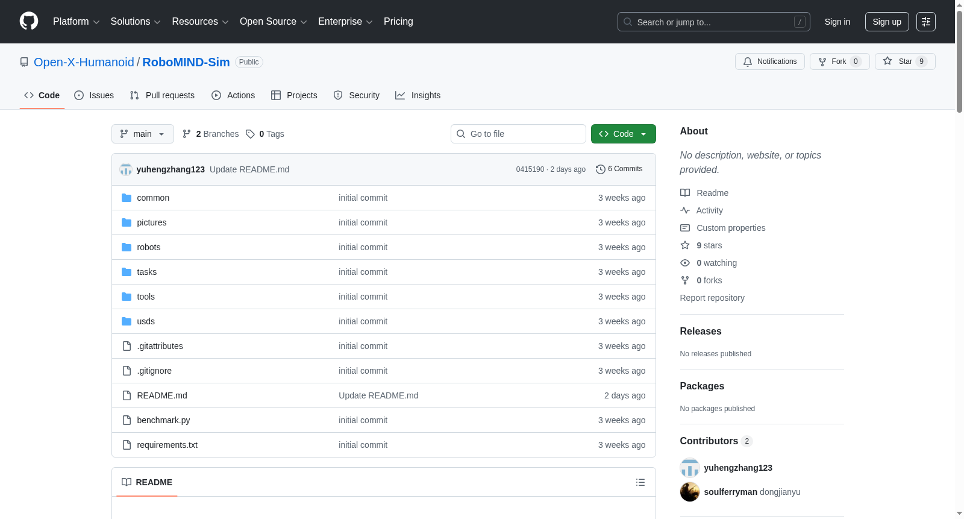
Task: Switch to the Actions tab
Action: 233,95
